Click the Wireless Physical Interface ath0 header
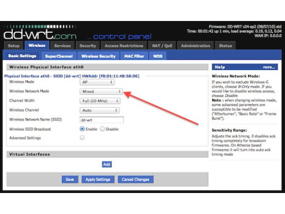 coord(107,67)
